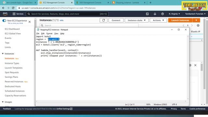Open Notepad View menu

(x=56, y=33)
